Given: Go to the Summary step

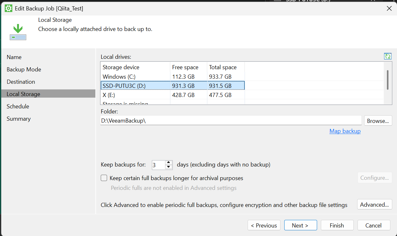Looking at the screenshot, I should pyautogui.click(x=19, y=119).
